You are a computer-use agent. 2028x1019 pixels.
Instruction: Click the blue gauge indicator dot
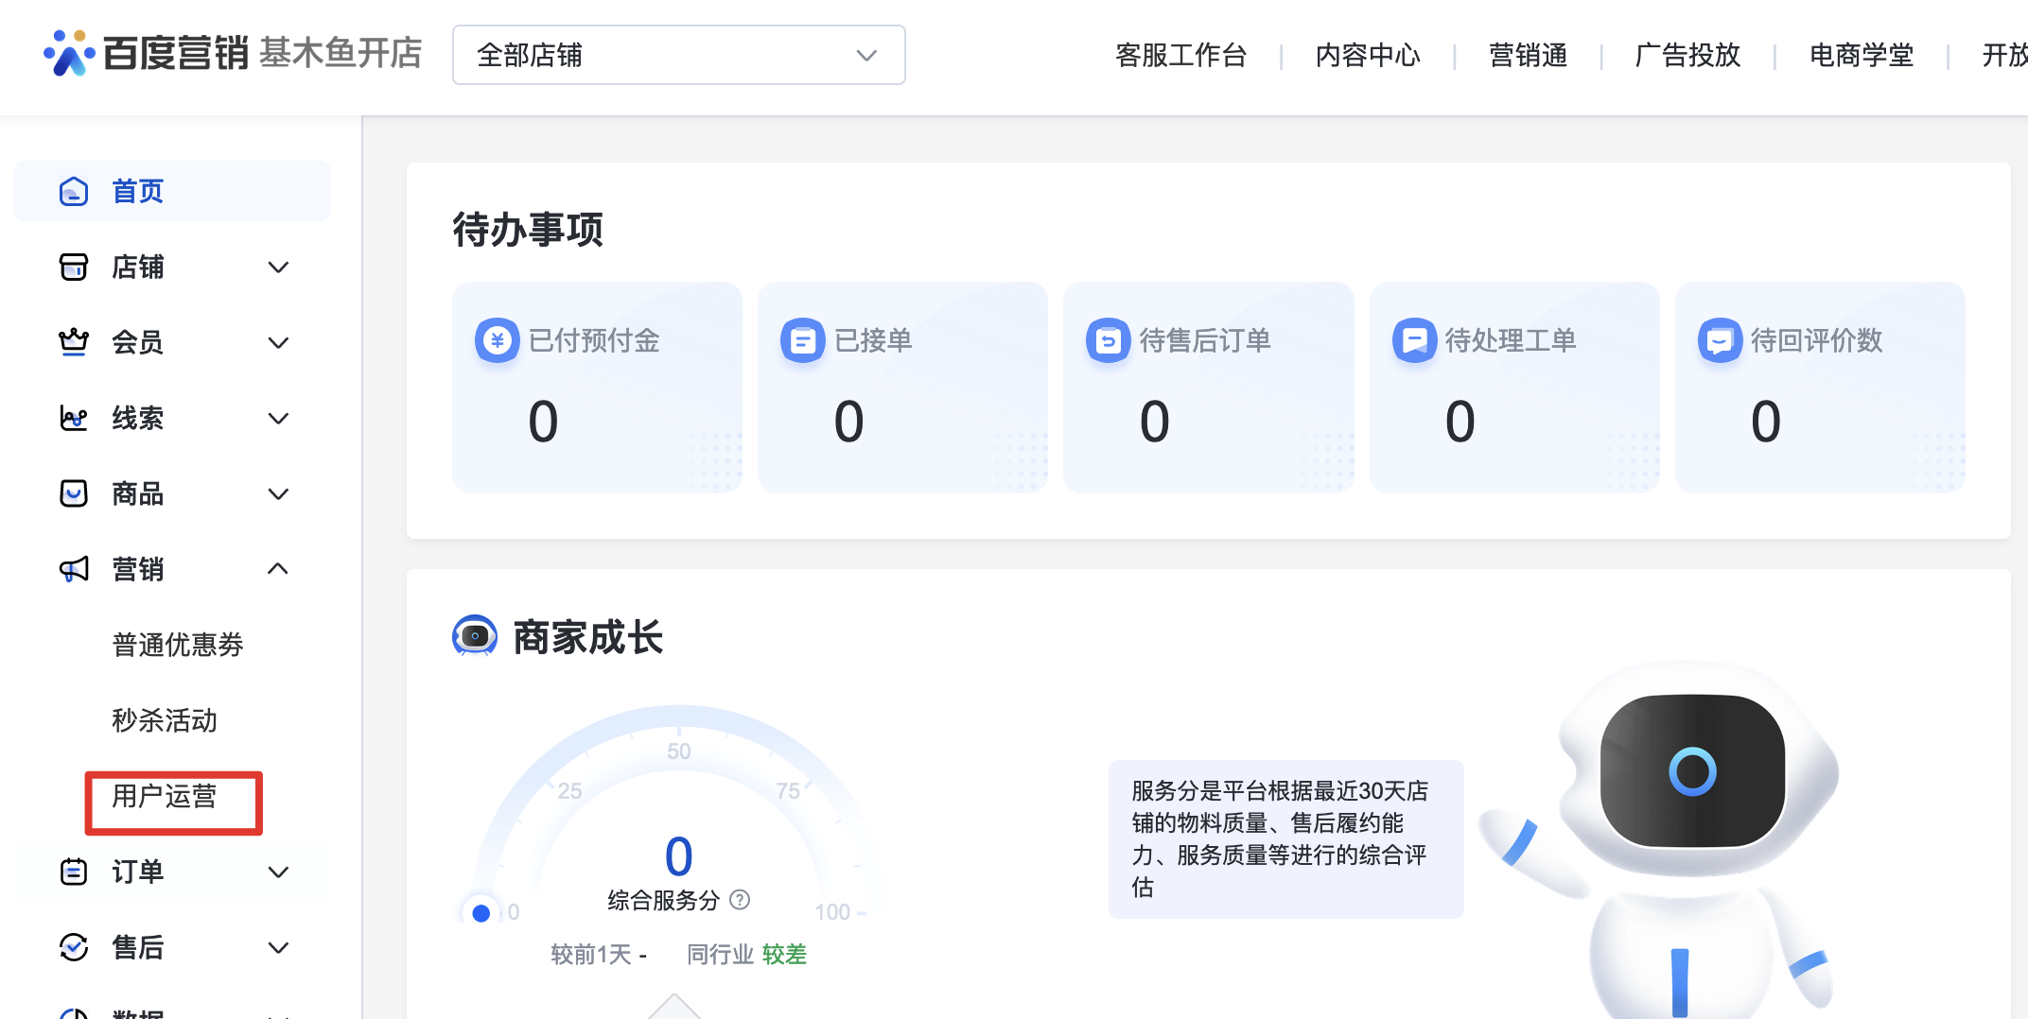coord(481,913)
